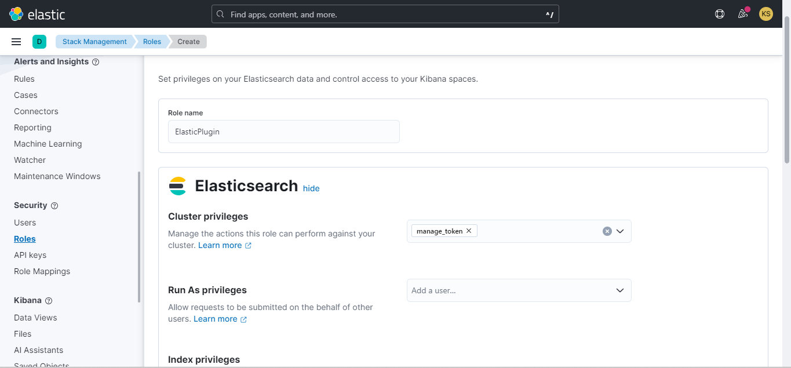The image size is (791, 368).
Task: Click the Kibana section help icon
Action: (x=49, y=301)
